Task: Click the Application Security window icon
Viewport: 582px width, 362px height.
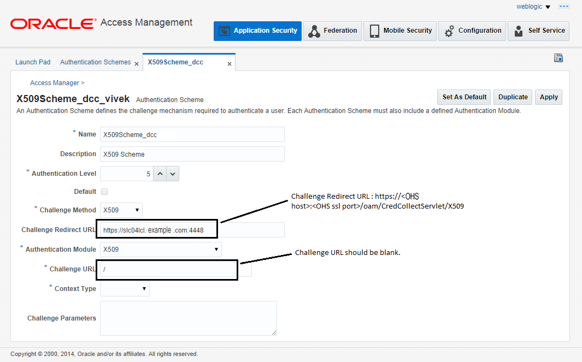Action: pyautogui.click(x=224, y=31)
